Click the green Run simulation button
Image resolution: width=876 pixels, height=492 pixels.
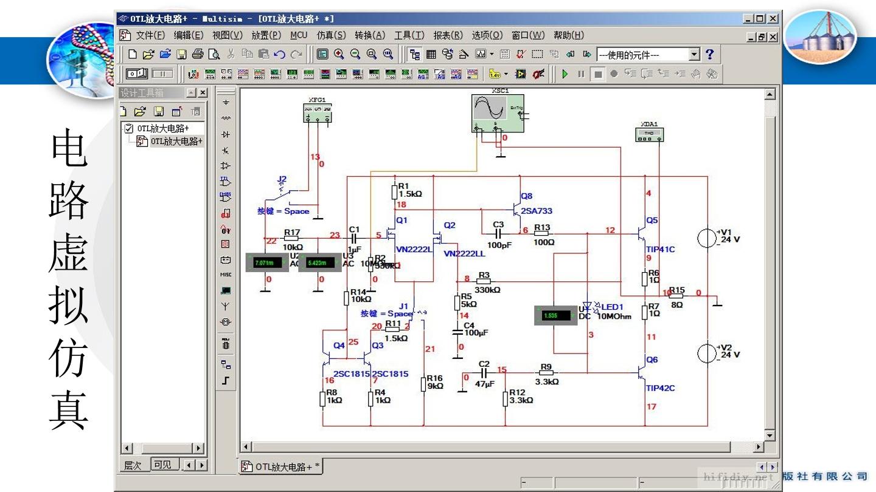click(x=565, y=74)
